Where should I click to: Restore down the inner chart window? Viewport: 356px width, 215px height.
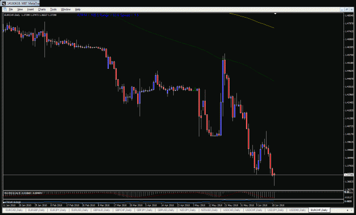click(x=347, y=9)
